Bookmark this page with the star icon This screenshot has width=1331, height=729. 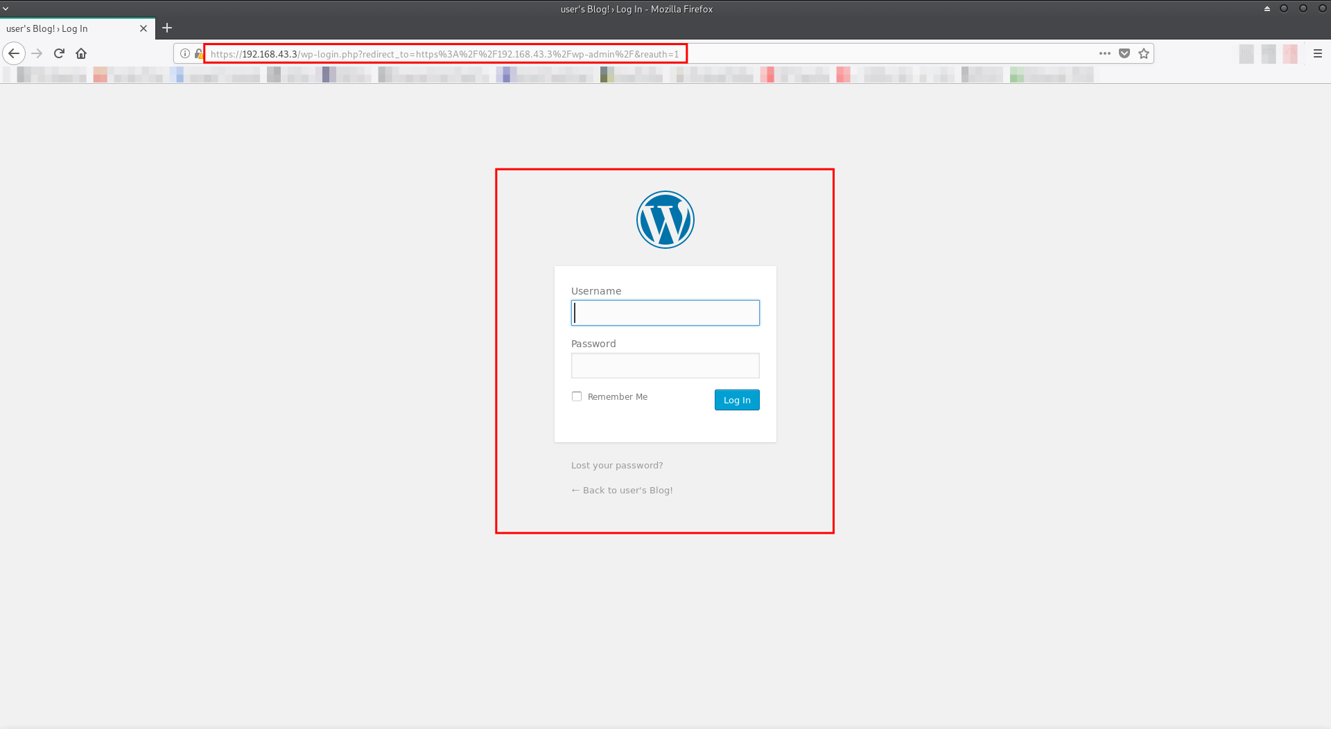click(1144, 53)
